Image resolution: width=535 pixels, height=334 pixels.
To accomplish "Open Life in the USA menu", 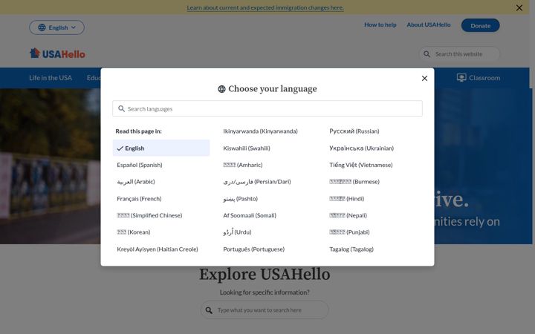I will coord(51,78).
